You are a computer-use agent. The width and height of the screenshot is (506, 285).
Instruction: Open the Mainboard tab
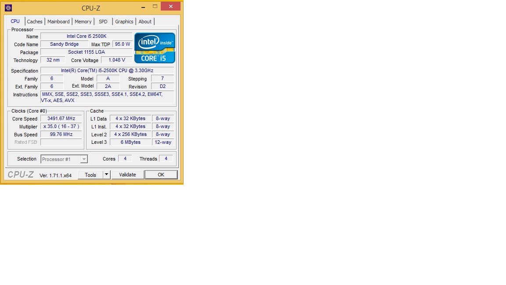(x=58, y=22)
